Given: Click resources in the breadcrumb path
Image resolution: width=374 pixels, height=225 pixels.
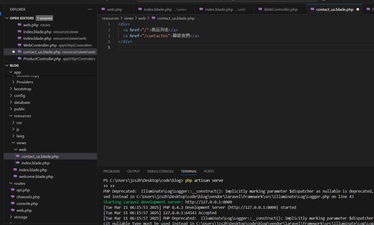Looking at the screenshot, I should (x=110, y=18).
